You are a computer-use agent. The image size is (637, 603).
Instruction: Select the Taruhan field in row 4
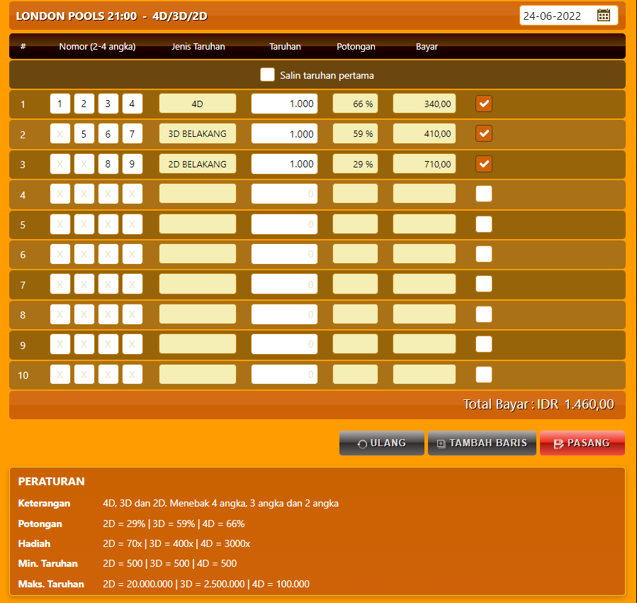284,194
